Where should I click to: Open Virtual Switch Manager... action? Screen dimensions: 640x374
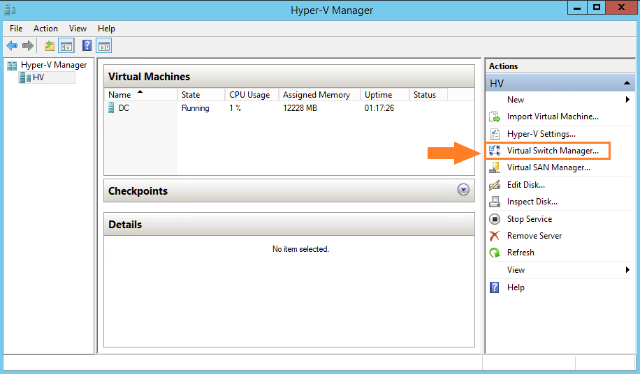553,151
